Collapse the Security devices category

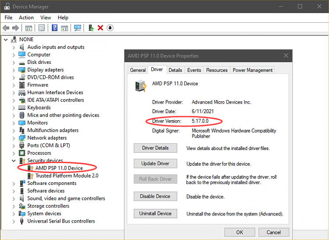[14, 161]
